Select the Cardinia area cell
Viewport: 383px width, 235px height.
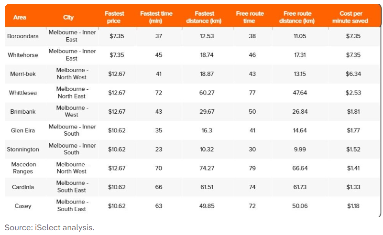pyautogui.click(x=23, y=187)
